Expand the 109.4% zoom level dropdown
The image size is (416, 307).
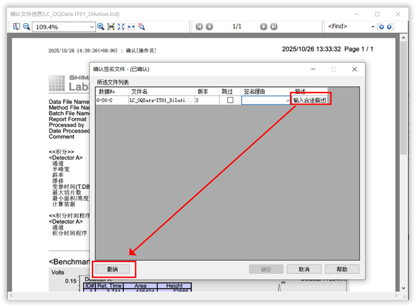click(x=91, y=27)
